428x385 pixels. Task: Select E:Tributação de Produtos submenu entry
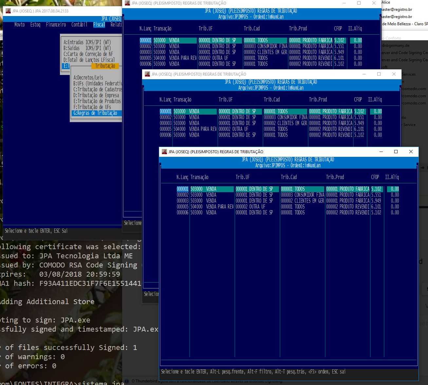pos(97,101)
